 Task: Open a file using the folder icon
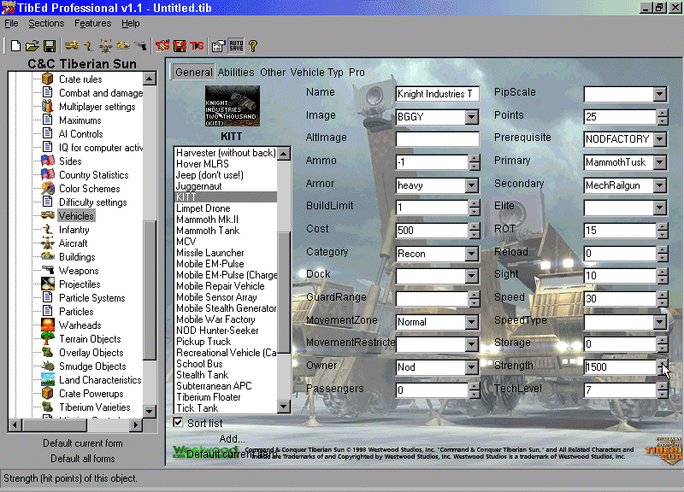(x=32, y=46)
